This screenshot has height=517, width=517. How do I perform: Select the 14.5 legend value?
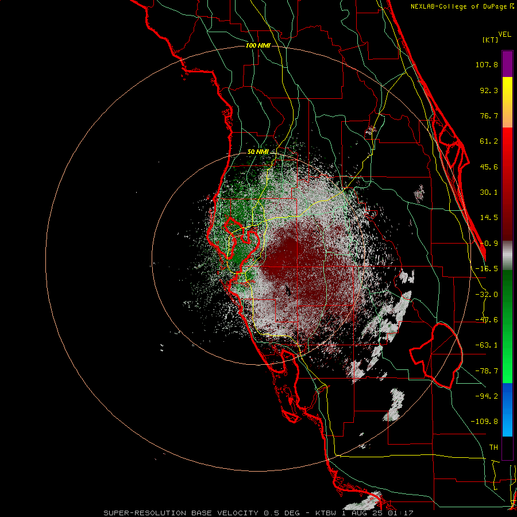489,218
